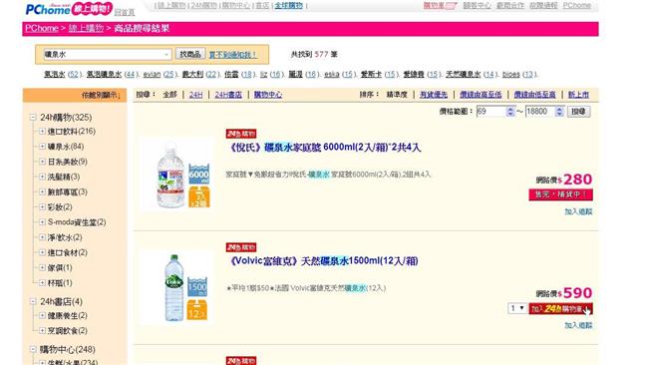Click the link right of 找商品 button
Viewport: 648px width, 365px height.
click(x=232, y=55)
